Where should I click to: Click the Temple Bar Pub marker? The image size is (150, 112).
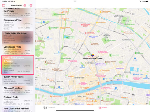[x=86, y=94]
